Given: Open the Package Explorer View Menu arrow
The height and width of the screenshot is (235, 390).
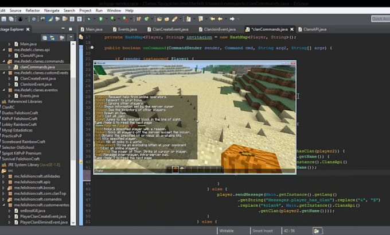Looking at the screenshot, I should (71, 37).
